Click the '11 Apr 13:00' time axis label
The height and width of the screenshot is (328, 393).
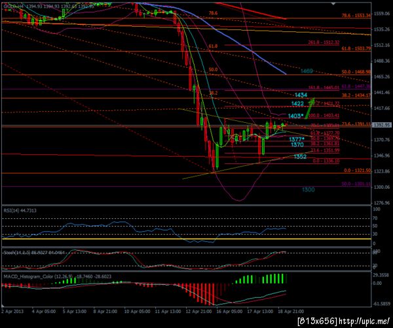pos(168,311)
